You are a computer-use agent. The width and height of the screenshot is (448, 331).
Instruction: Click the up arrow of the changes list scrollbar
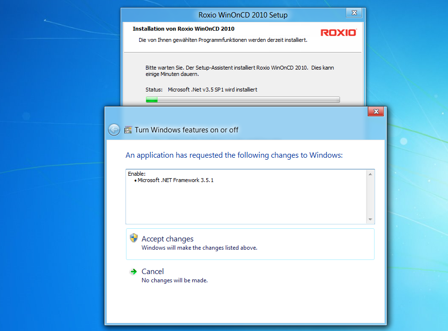coord(370,174)
